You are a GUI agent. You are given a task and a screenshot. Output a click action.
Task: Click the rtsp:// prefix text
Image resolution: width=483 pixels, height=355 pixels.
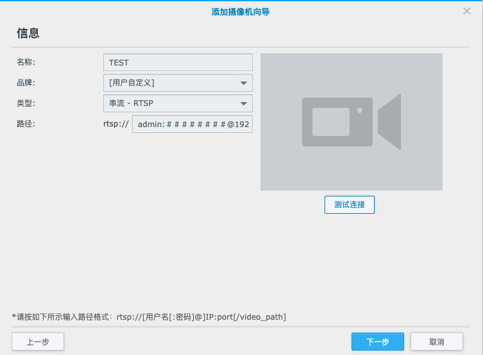click(x=116, y=124)
